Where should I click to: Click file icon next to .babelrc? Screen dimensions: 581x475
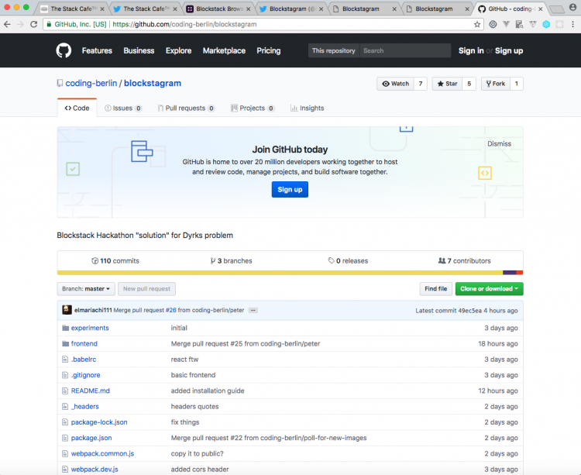[x=65, y=360]
